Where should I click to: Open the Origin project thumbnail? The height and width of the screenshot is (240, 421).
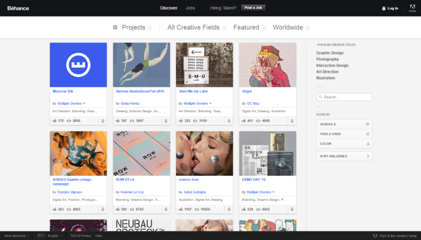click(268, 65)
